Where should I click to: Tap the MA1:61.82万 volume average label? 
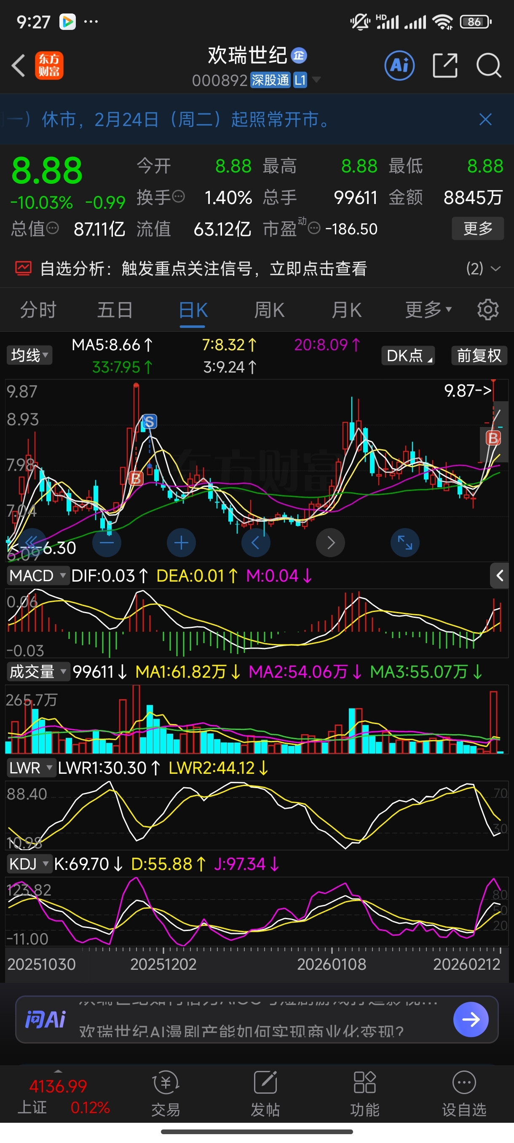[187, 671]
